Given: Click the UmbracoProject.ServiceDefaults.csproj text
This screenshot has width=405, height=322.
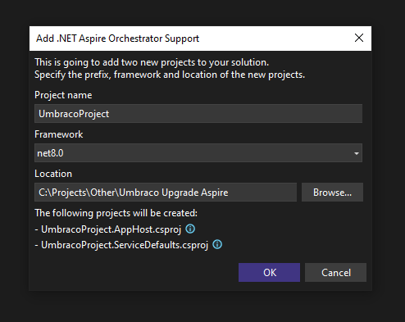Looking at the screenshot, I should pos(125,245).
